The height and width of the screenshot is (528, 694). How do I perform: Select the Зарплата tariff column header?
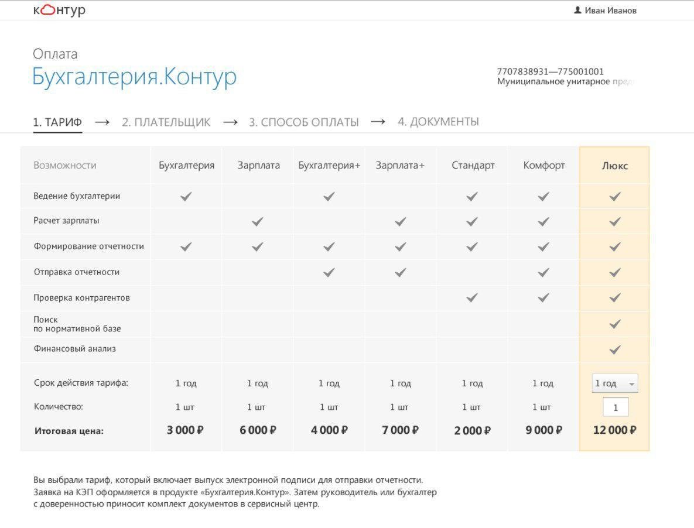tap(258, 166)
